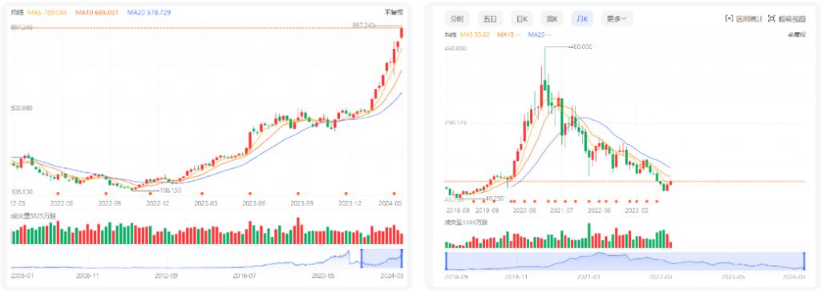The image size is (821, 293).
Task: Click right handle of right chart range slider
Action: (803, 260)
